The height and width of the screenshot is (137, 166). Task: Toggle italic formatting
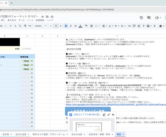71,26
